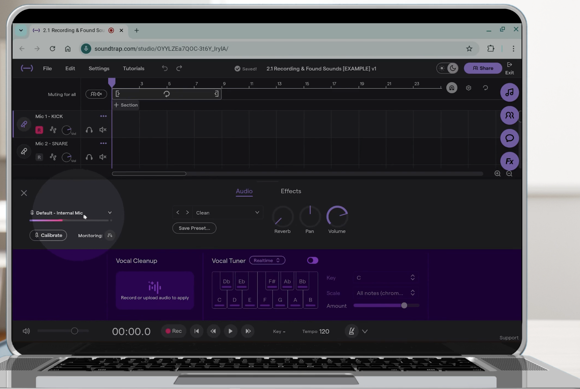The image size is (580, 389).
Task: Open timeline settings gear
Action: coord(468,88)
